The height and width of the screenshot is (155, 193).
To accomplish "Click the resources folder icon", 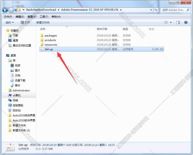I will (x=42, y=45).
